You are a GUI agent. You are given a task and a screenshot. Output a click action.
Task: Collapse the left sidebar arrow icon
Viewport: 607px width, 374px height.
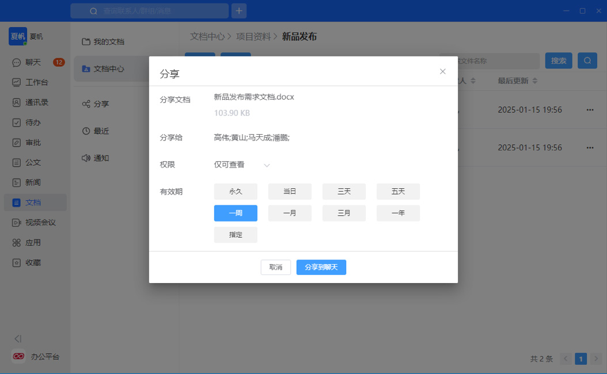(18, 339)
